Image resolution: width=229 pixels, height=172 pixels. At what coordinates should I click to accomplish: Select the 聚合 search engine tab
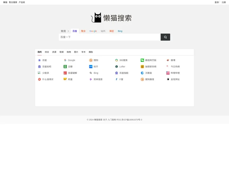(83, 31)
